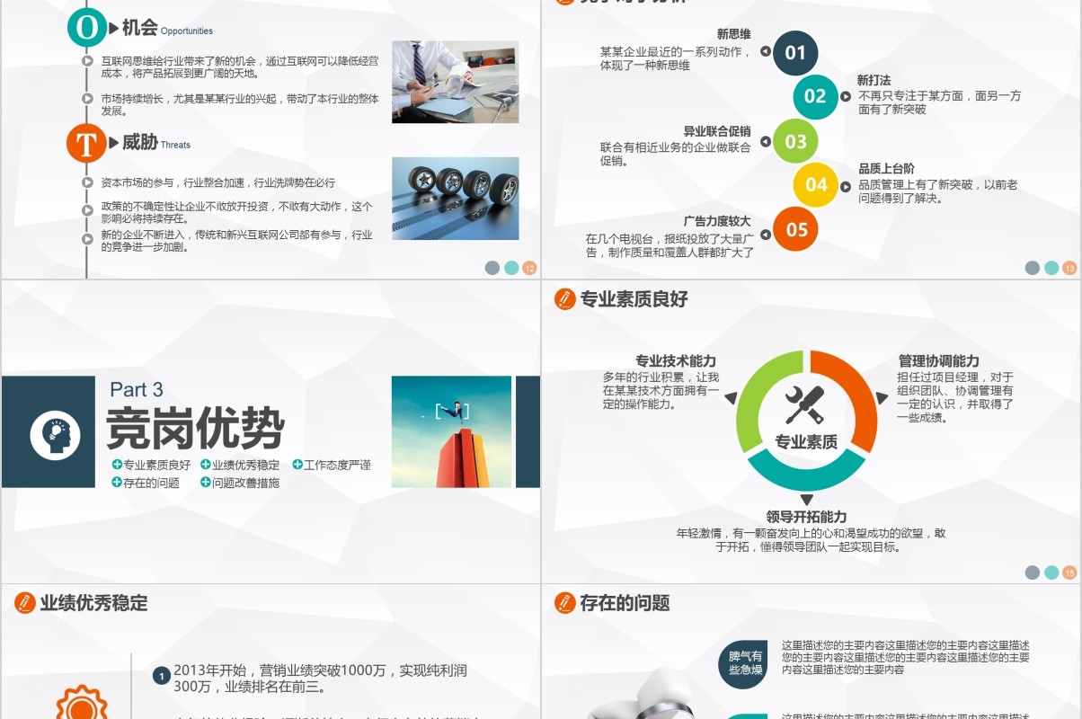Click the orange T circle beside 威胁
Image resolution: width=1082 pixels, height=719 pixels.
(x=87, y=143)
